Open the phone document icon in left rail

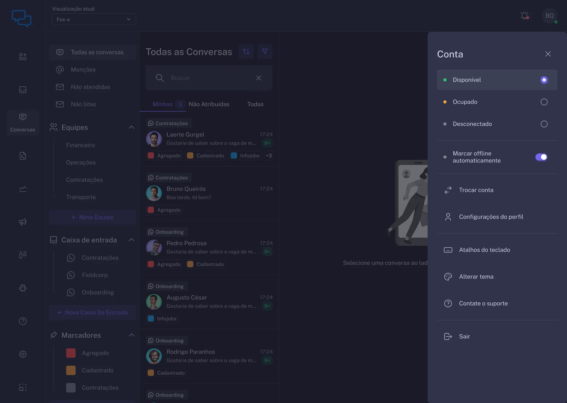23,156
